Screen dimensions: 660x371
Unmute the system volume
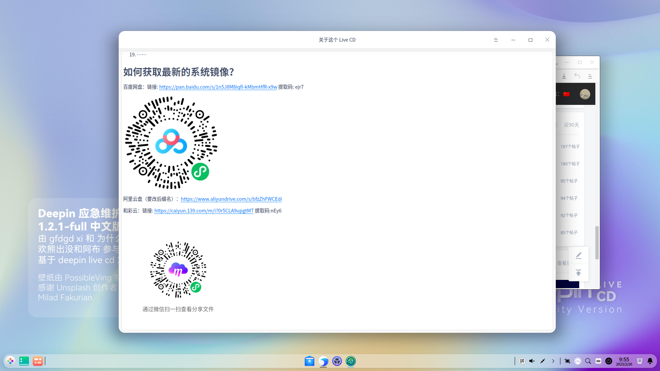(x=532, y=361)
